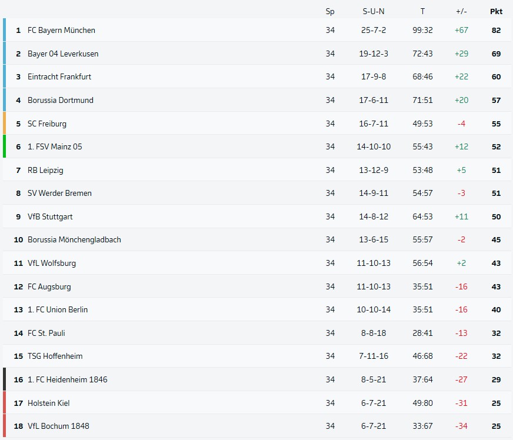Image resolution: width=513 pixels, height=440 pixels.
Task: Click the SC Freiburg team name
Action: pyautogui.click(x=47, y=124)
